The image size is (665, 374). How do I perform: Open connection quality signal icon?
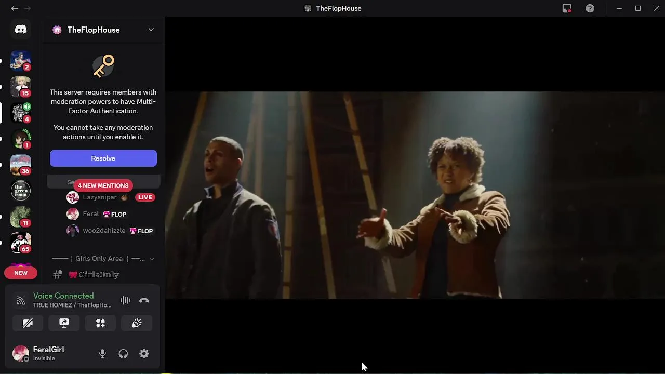(x=21, y=300)
